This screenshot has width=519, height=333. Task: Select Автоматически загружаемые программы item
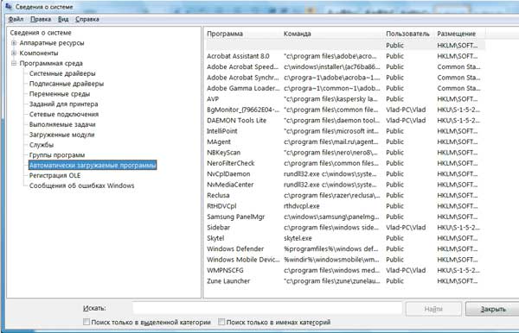click(93, 165)
